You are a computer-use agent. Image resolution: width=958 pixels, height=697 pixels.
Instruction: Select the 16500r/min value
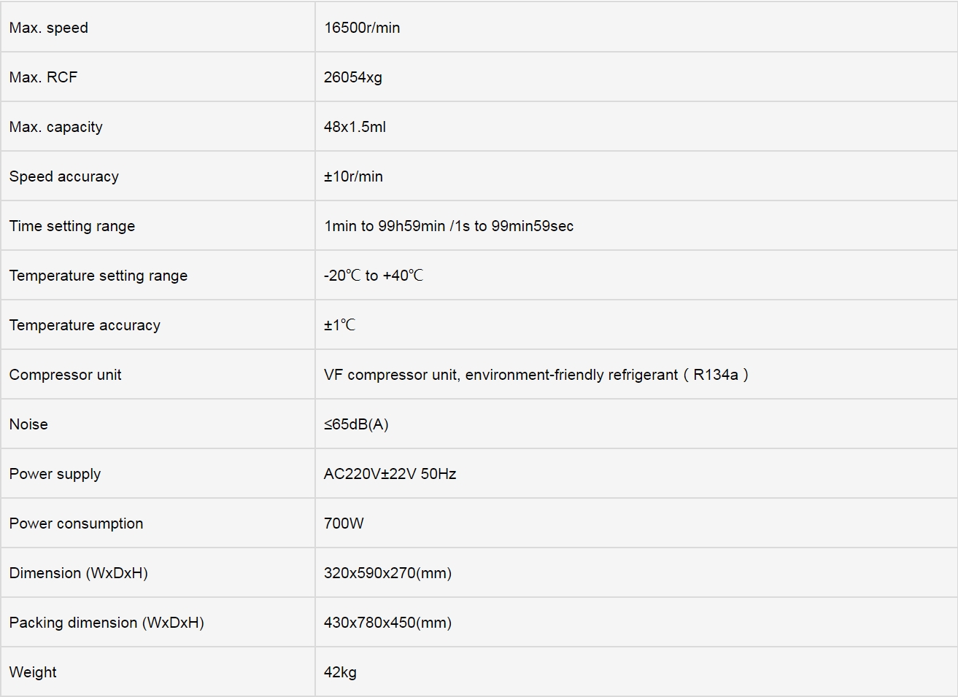tap(362, 28)
